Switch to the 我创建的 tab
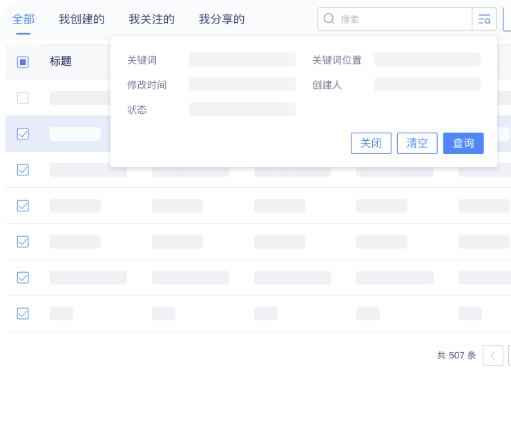 coord(81,19)
